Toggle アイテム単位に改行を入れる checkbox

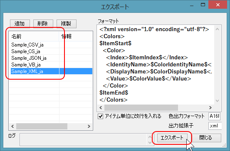click(x=101, y=117)
